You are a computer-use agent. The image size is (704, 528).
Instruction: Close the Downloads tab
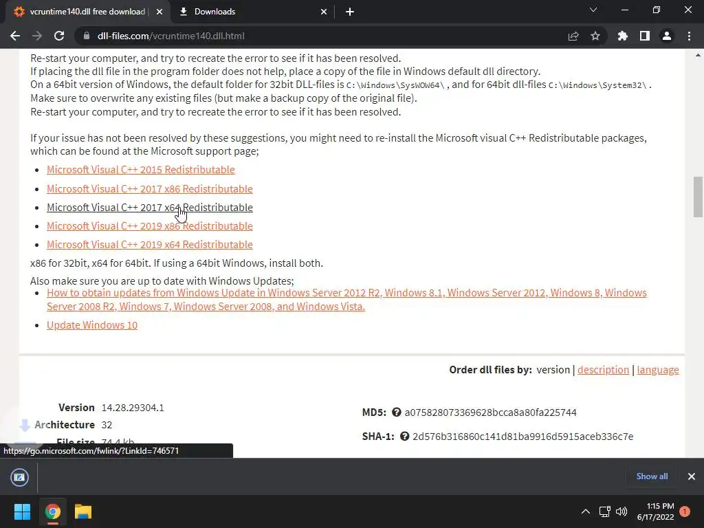324,12
